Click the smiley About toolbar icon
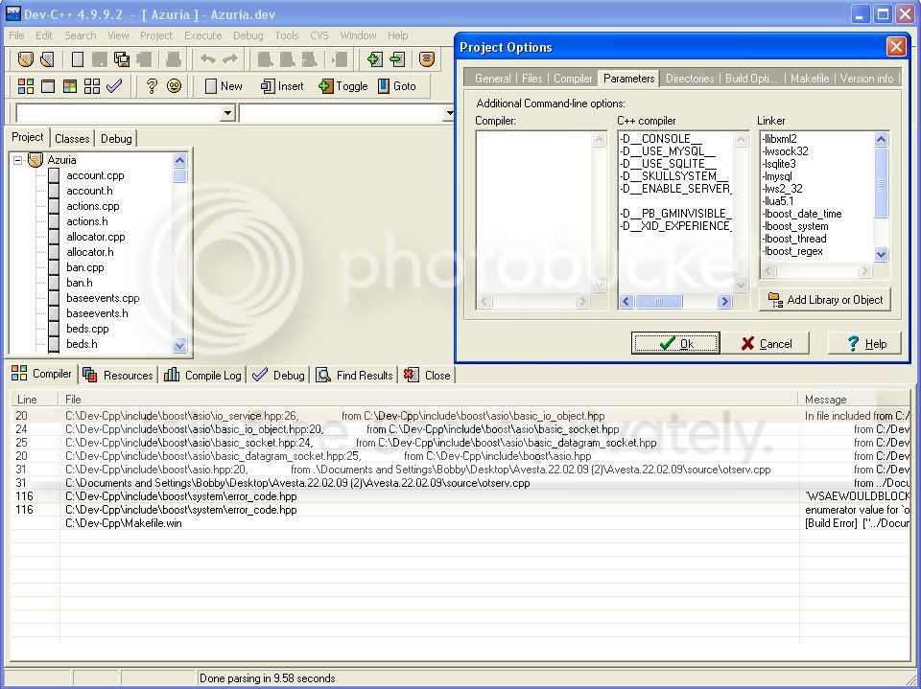Image resolution: width=921 pixels, height=689 pixels. click(174, 86)
